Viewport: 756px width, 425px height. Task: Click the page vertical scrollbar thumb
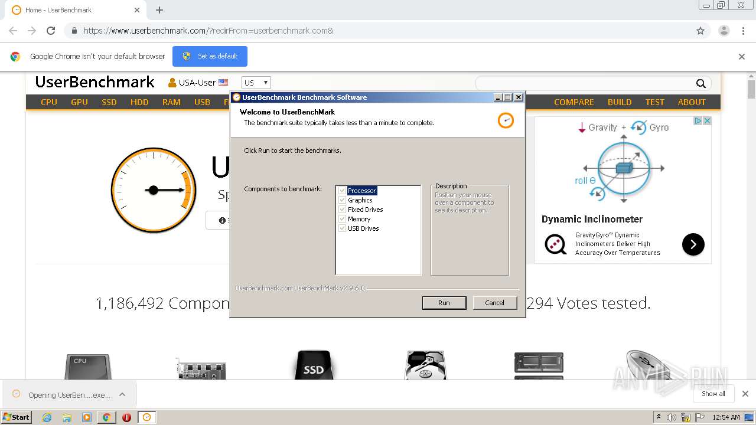[x=751, y=89]
